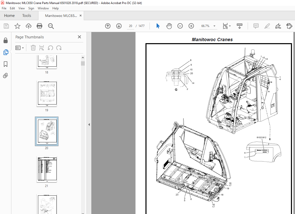Rotate pages clockwise
The width and height of the screenshot is (295, 214).
[59, 48]
